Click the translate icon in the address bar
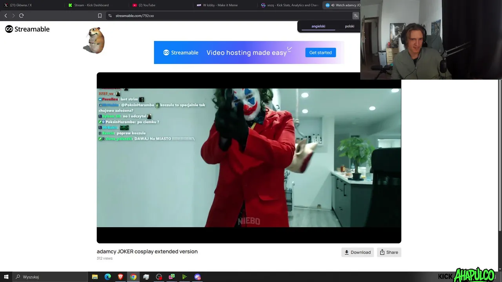 356,16
